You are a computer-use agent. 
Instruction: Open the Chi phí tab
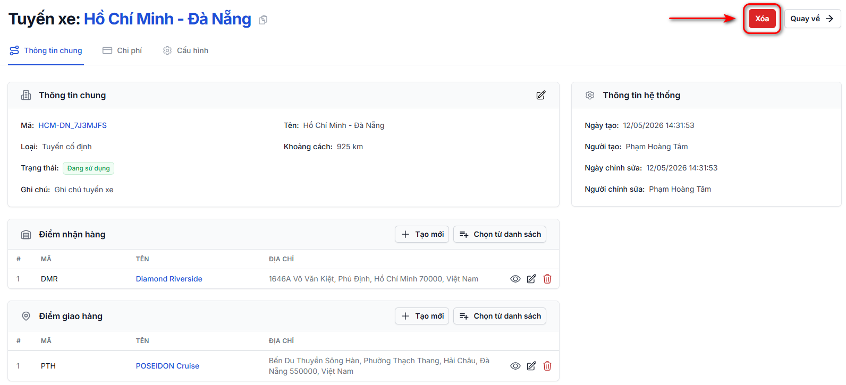point(122,50)
